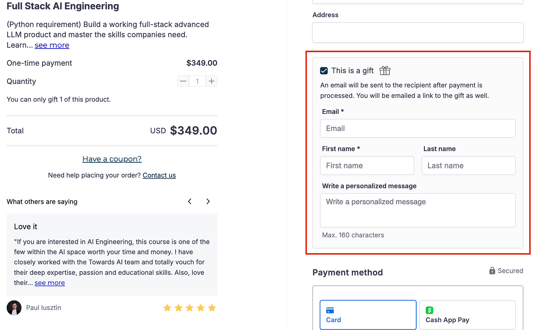Focus the Last name input field
Viewport: 543px width, 330px height.
[x=468, y=166]
